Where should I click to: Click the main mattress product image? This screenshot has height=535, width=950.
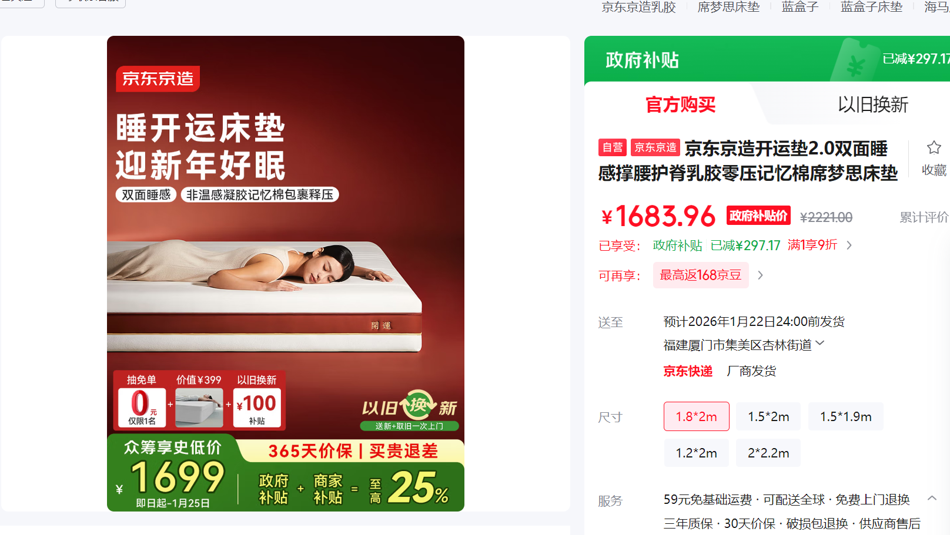click(286, 274)
